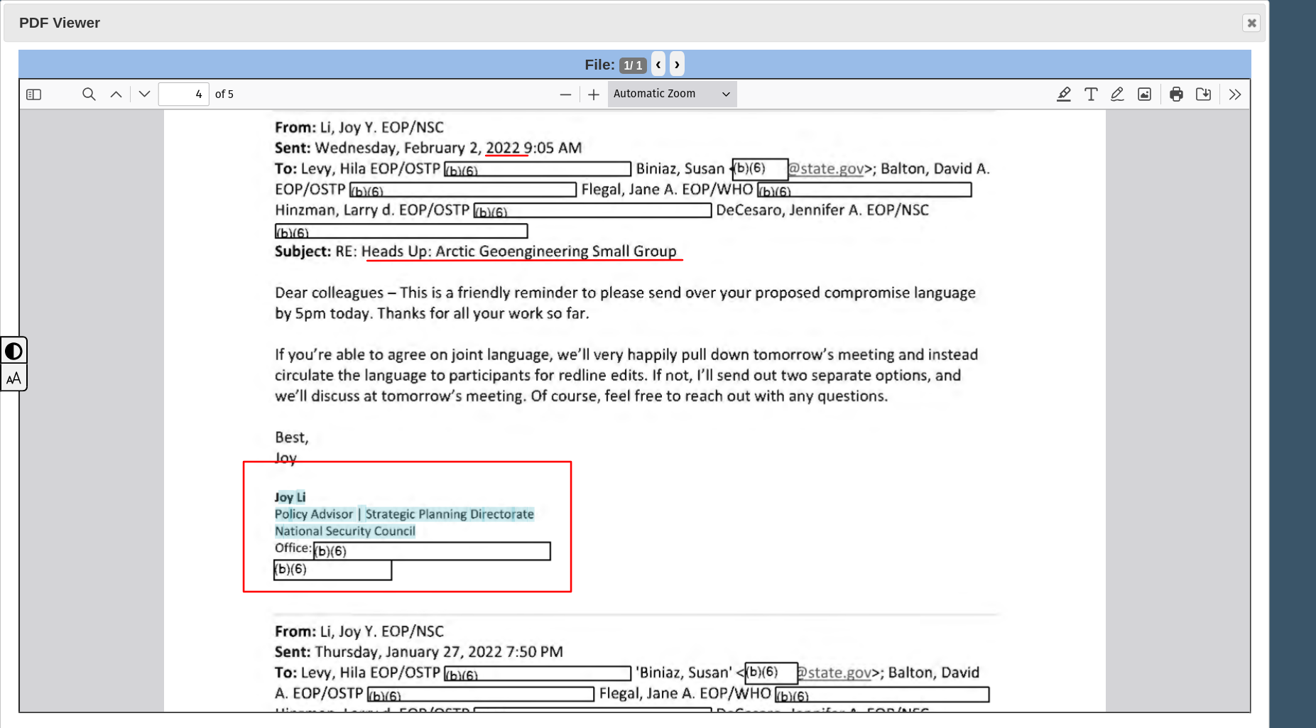Save the PDF file
Screen dimensions: 1316x728
[1203, 94]
